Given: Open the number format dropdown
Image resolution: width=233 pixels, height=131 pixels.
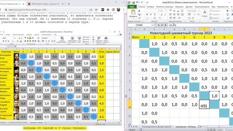Looking at the screenshot, I should pyautogui.click(x=199, y=11).
